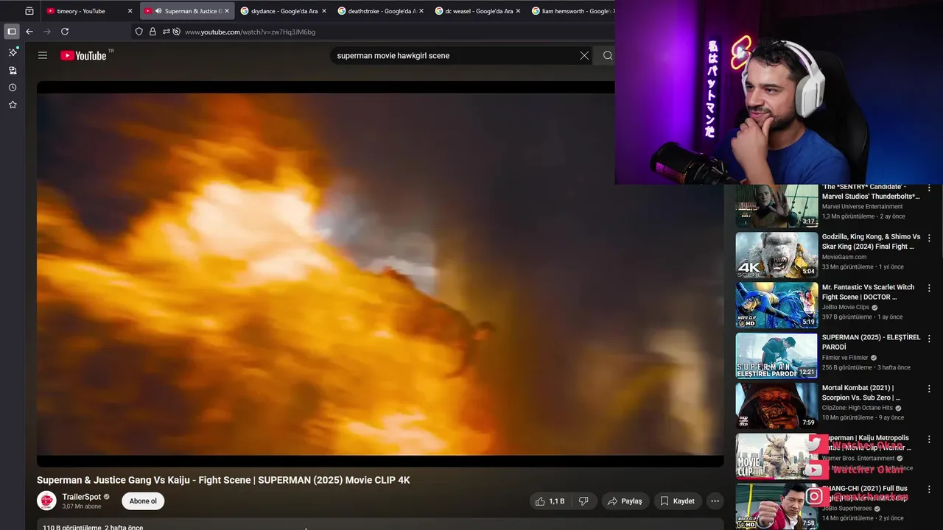
Task: Mute audio on the Superman & Justice tab
Action: 158,11
